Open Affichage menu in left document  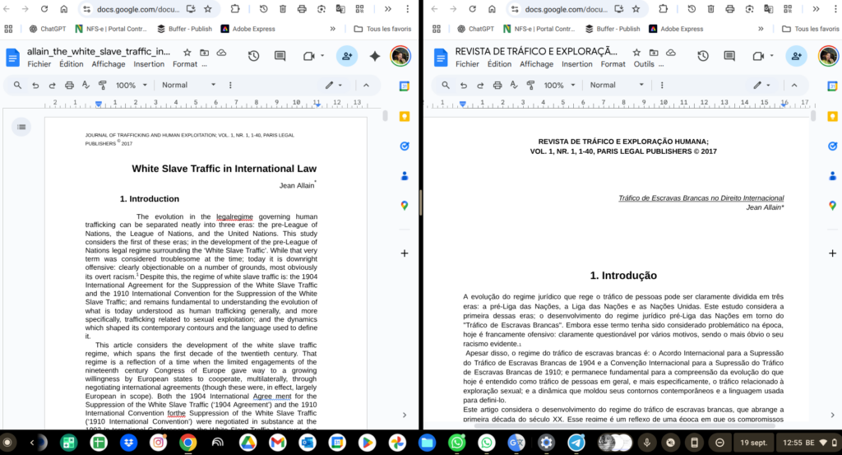[109, 64]
